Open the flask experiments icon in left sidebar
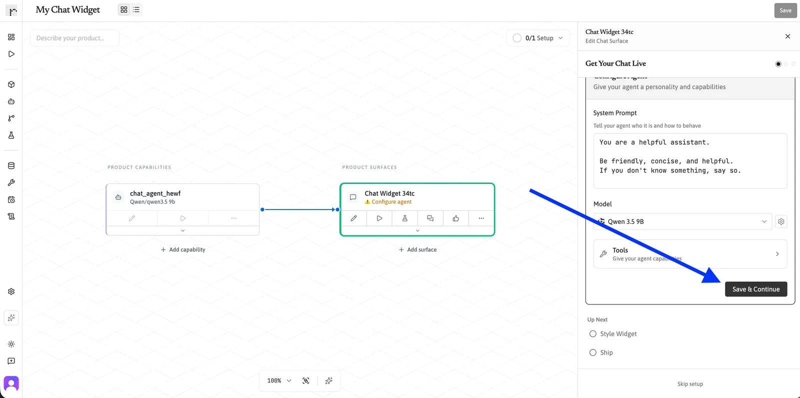The image size is (800, 398). click(x=11, y=135)
